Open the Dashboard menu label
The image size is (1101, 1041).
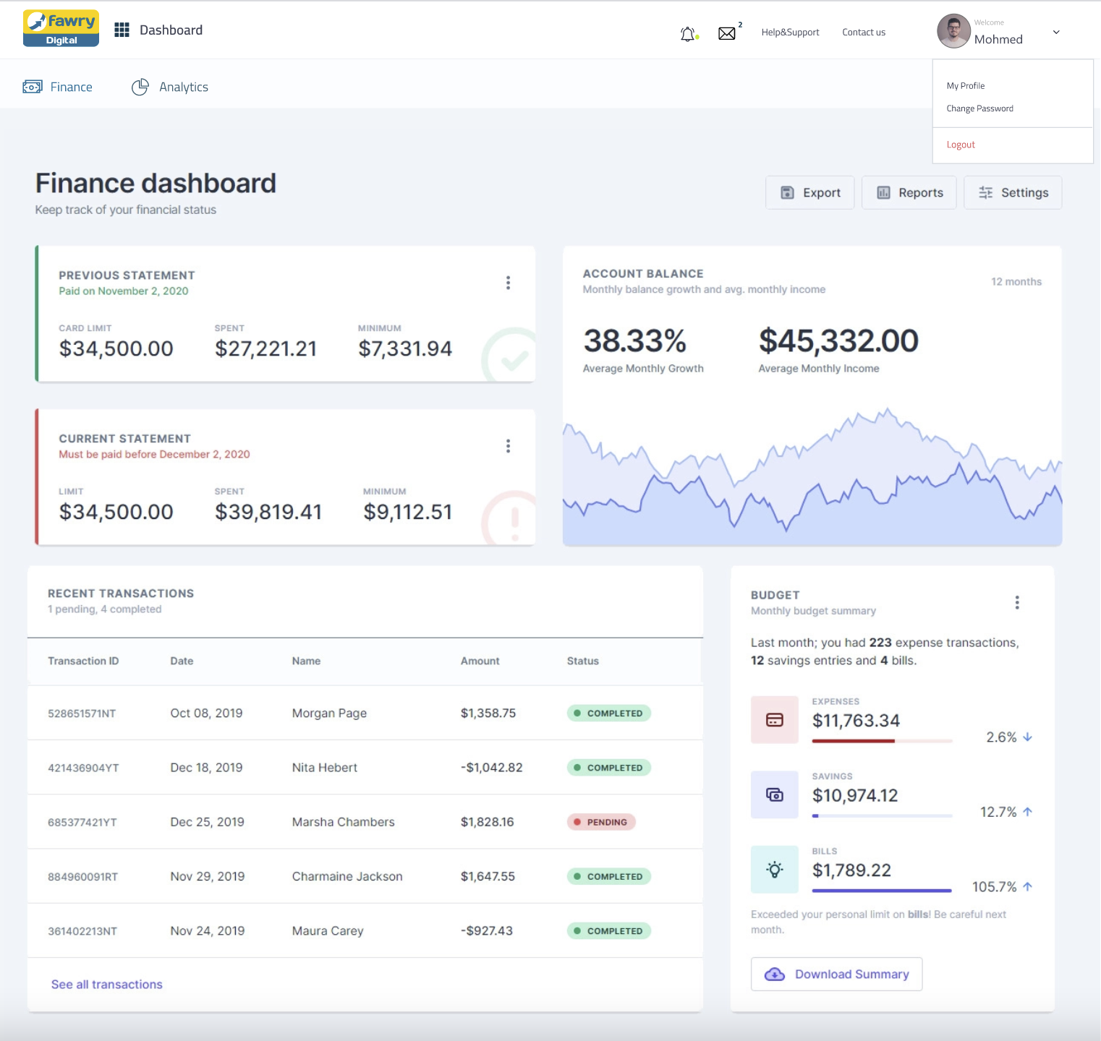click(171, 30)
